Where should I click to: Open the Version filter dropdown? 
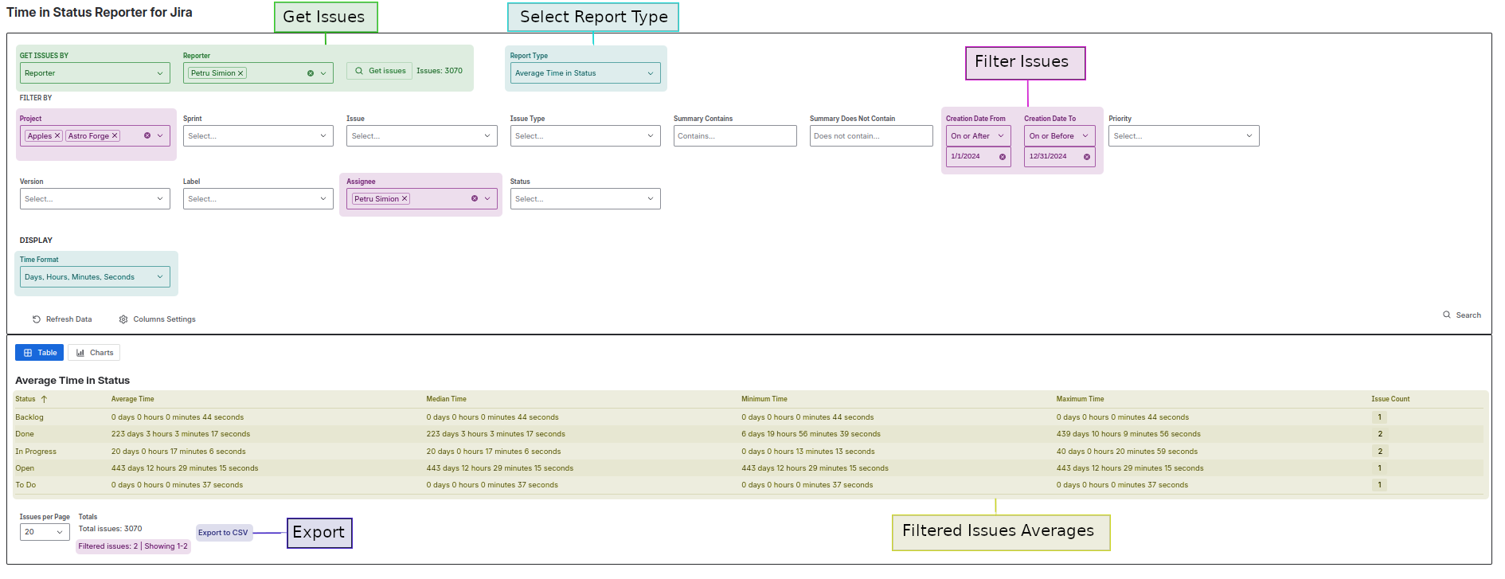click(95, 199)
